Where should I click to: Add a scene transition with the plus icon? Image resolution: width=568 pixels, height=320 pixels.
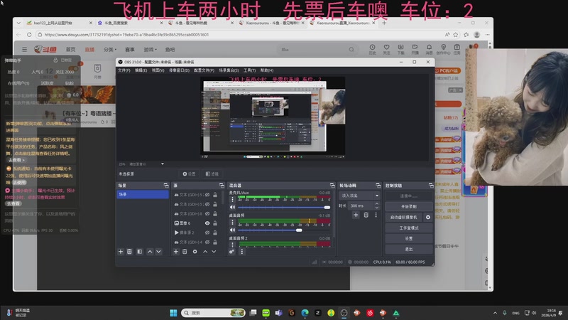(356, 215)
